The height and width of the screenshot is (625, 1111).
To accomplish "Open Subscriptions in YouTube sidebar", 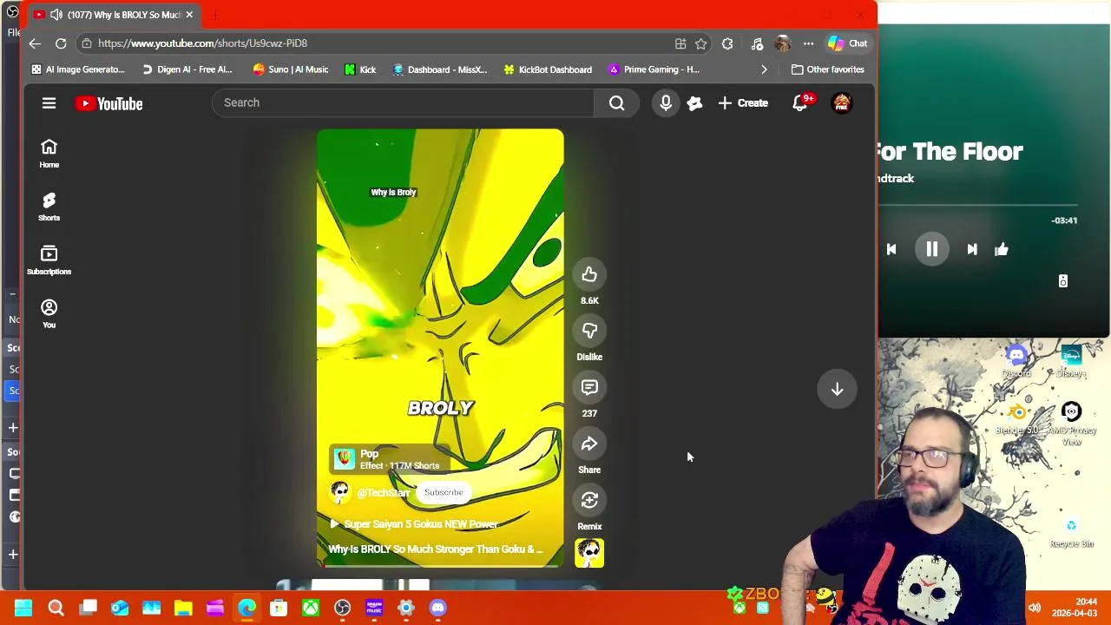I will (x=49, y=260).
